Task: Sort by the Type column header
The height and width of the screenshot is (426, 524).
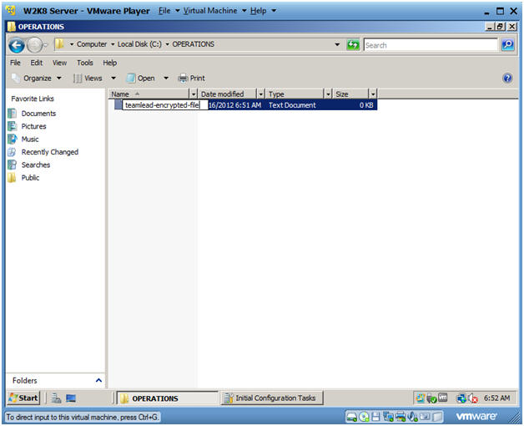Action: coord(295,94)
